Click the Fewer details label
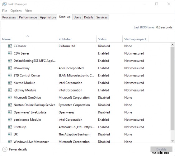 pyautogui.click(x=18, y=149)
